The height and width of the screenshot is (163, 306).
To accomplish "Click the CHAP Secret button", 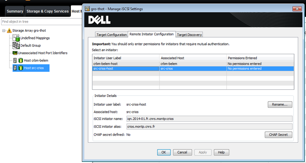I will pyautogui.click(x=278, y=135).
